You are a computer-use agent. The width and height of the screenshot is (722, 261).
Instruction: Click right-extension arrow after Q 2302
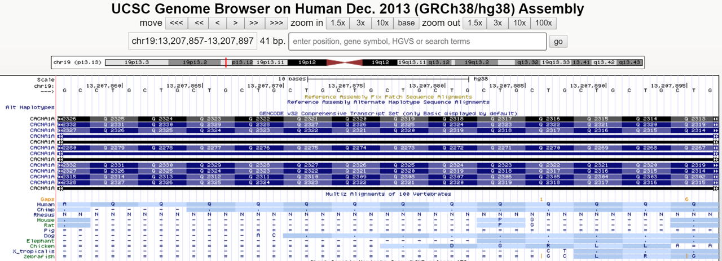pos(716,177)
